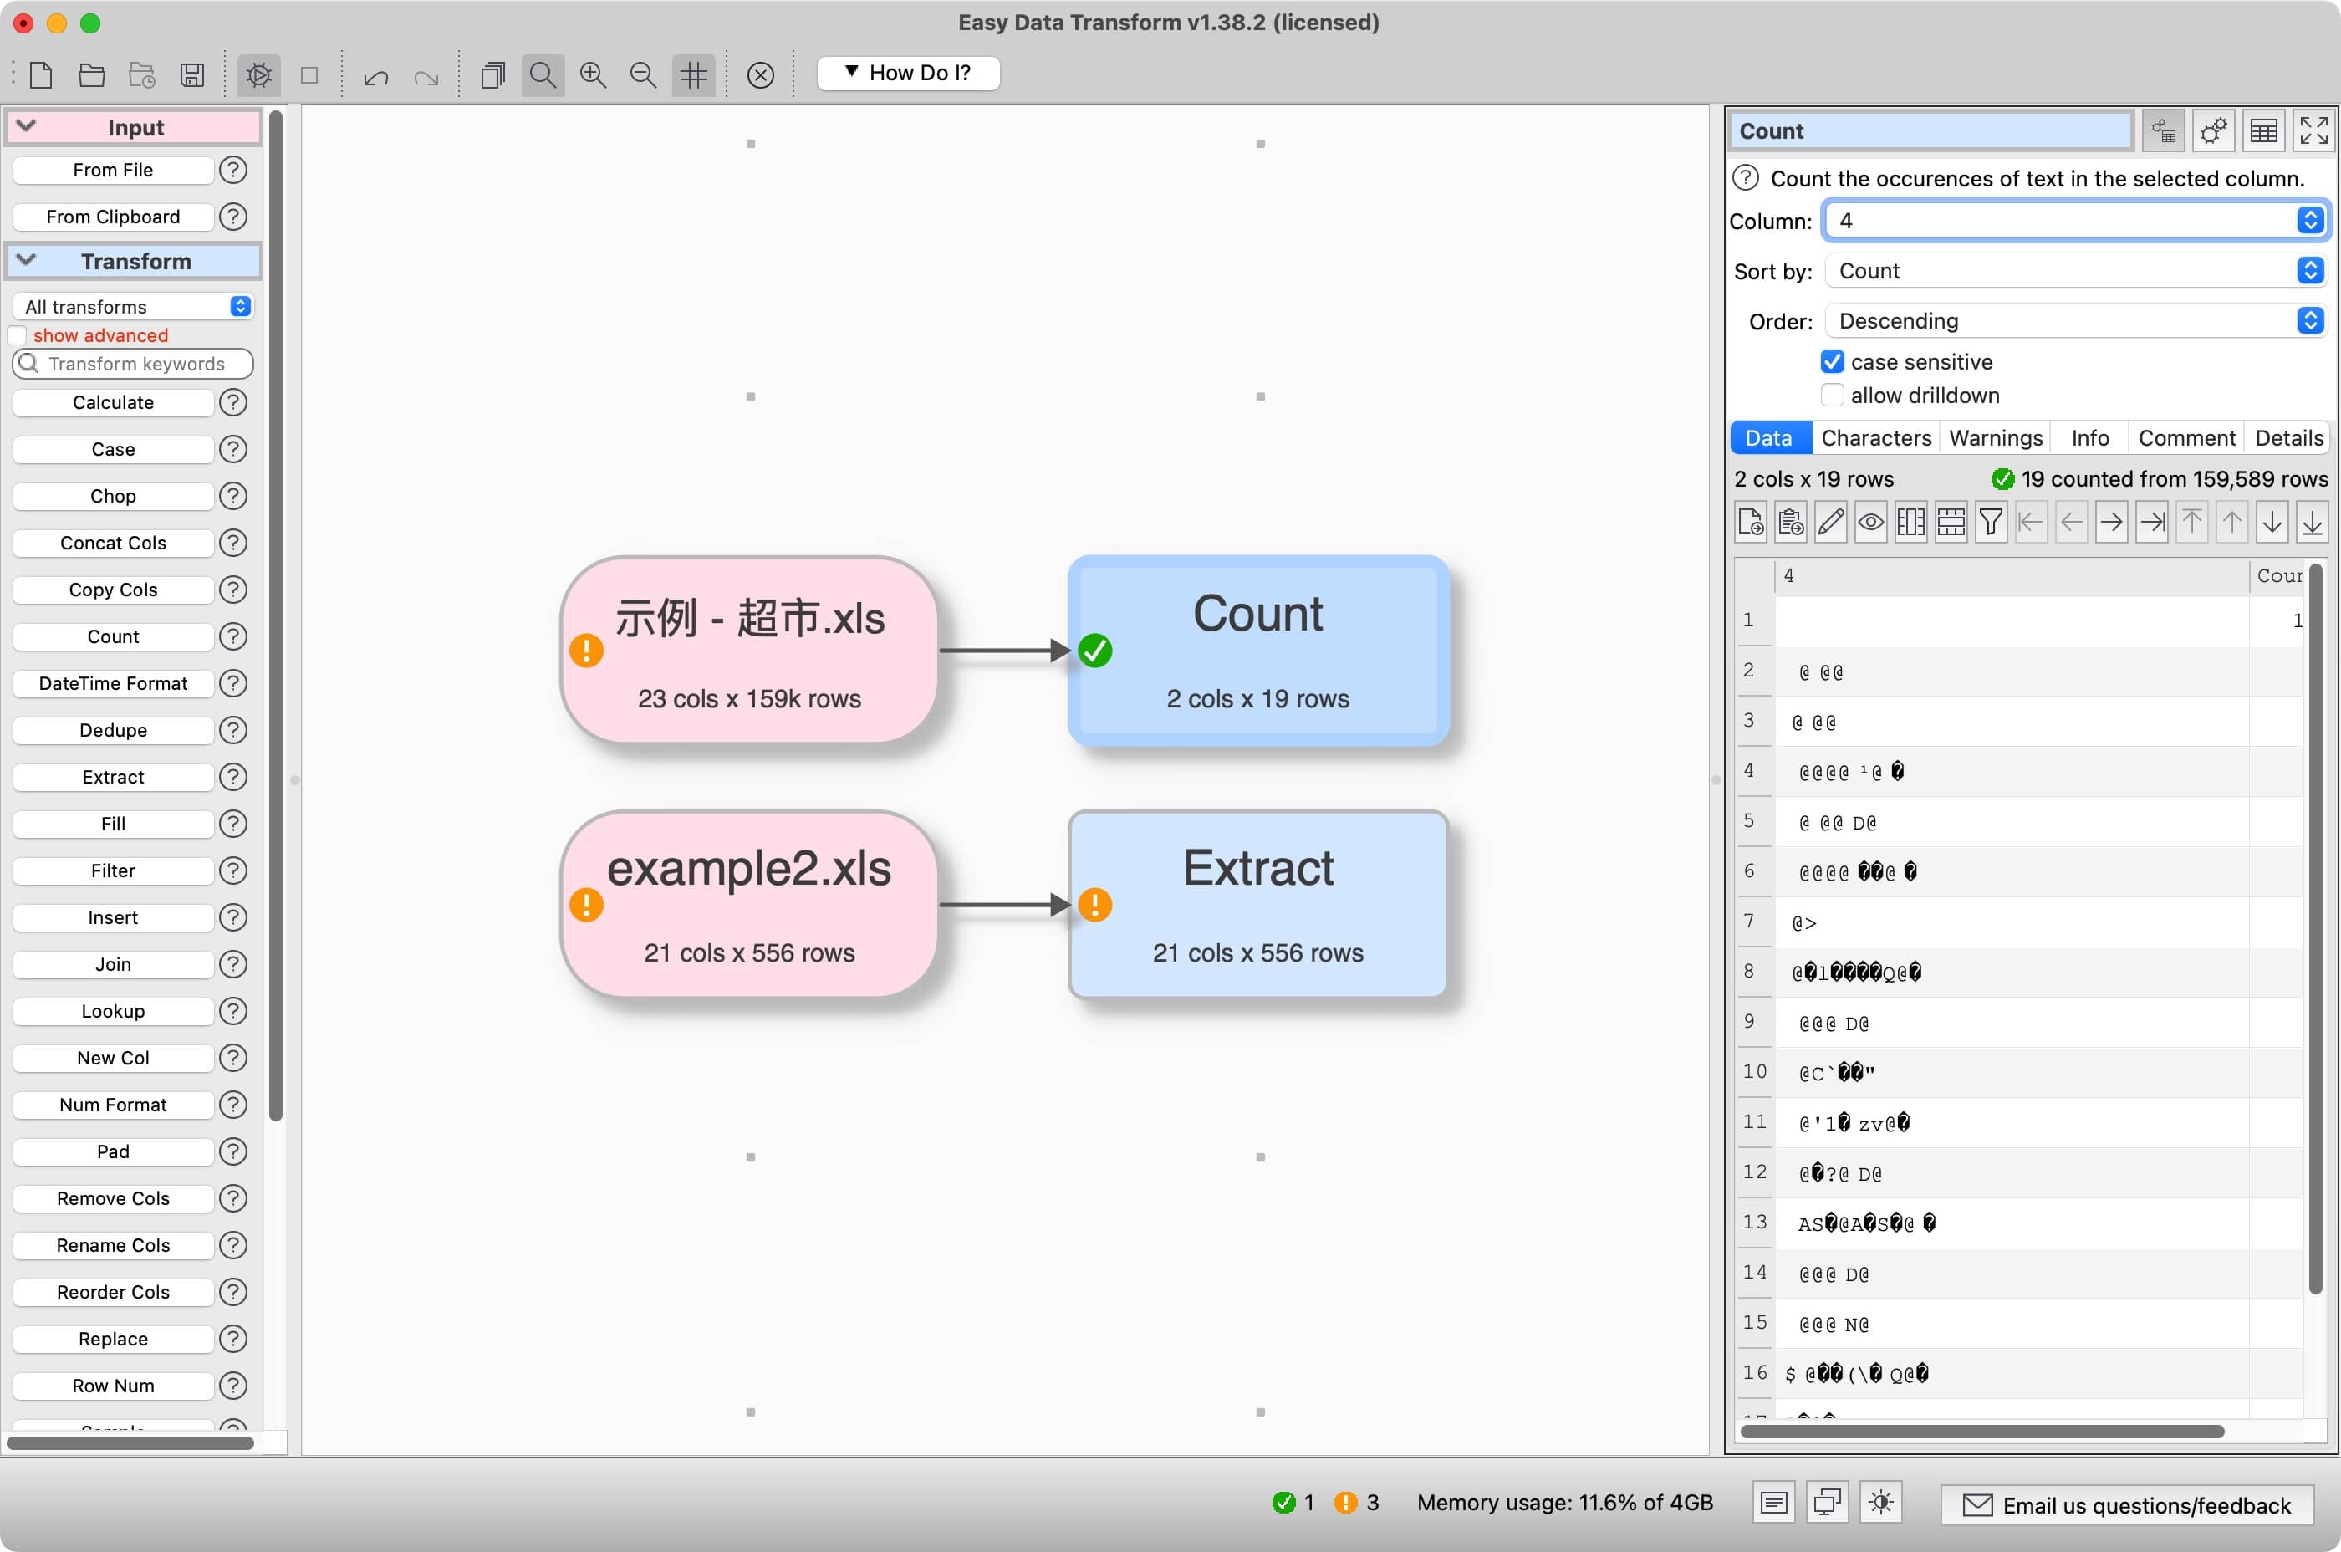Click the data table vertical scrollbar
Screen dimensions: 2341x1552
click(x=2315, y=928)
